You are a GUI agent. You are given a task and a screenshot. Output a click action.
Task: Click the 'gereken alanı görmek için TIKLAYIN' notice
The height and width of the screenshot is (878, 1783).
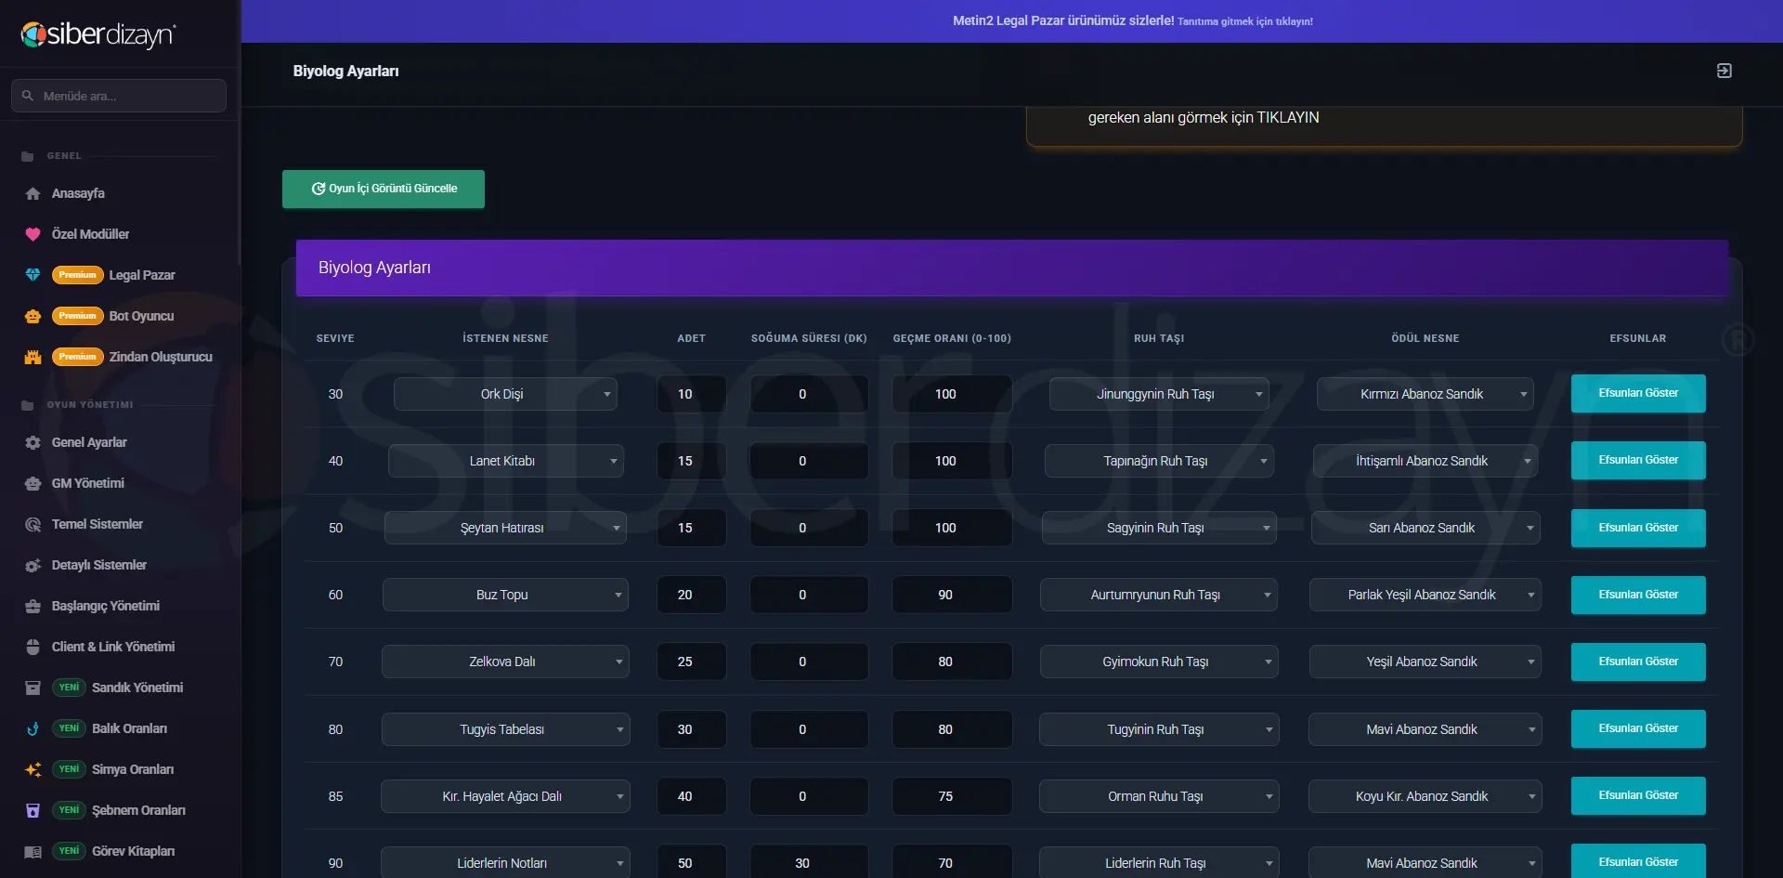(x=1204, y=118)
